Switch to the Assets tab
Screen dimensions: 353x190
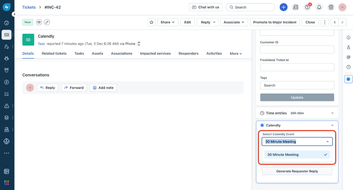97,54
